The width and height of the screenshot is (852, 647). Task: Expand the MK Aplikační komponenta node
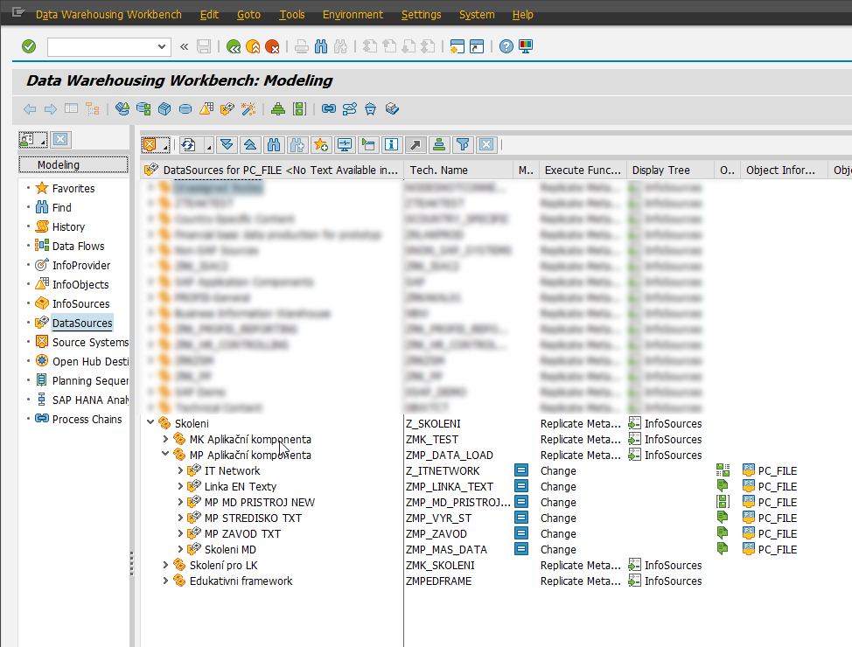pyautogui.click(x=166, y=439)
